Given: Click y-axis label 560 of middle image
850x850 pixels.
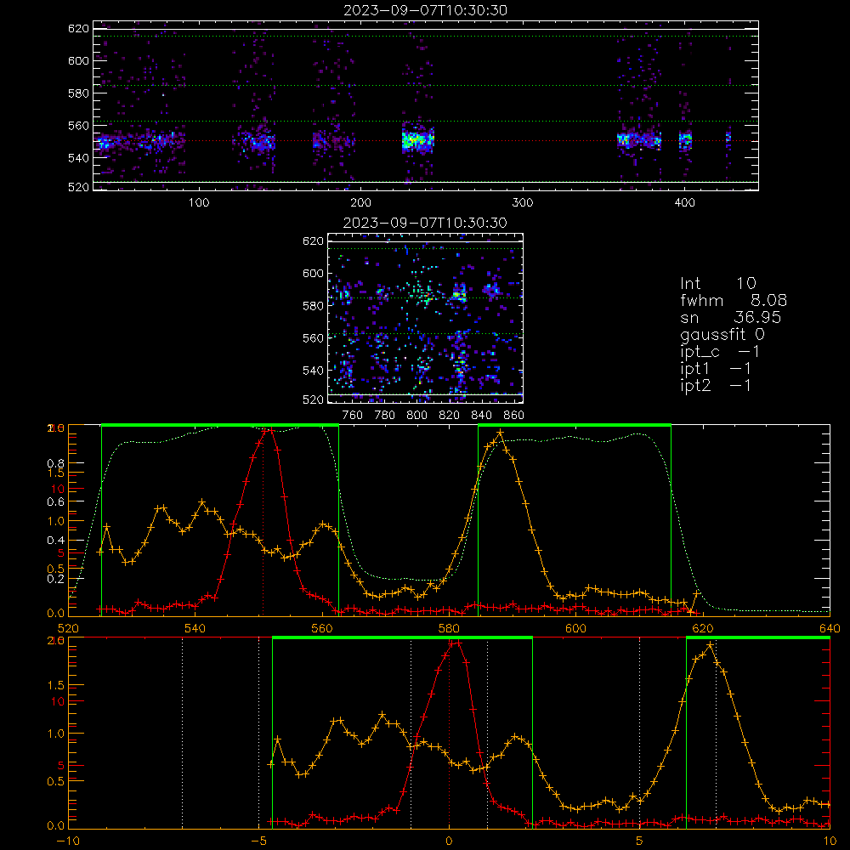Looking at the screenshot, I should tap(314, 338).
